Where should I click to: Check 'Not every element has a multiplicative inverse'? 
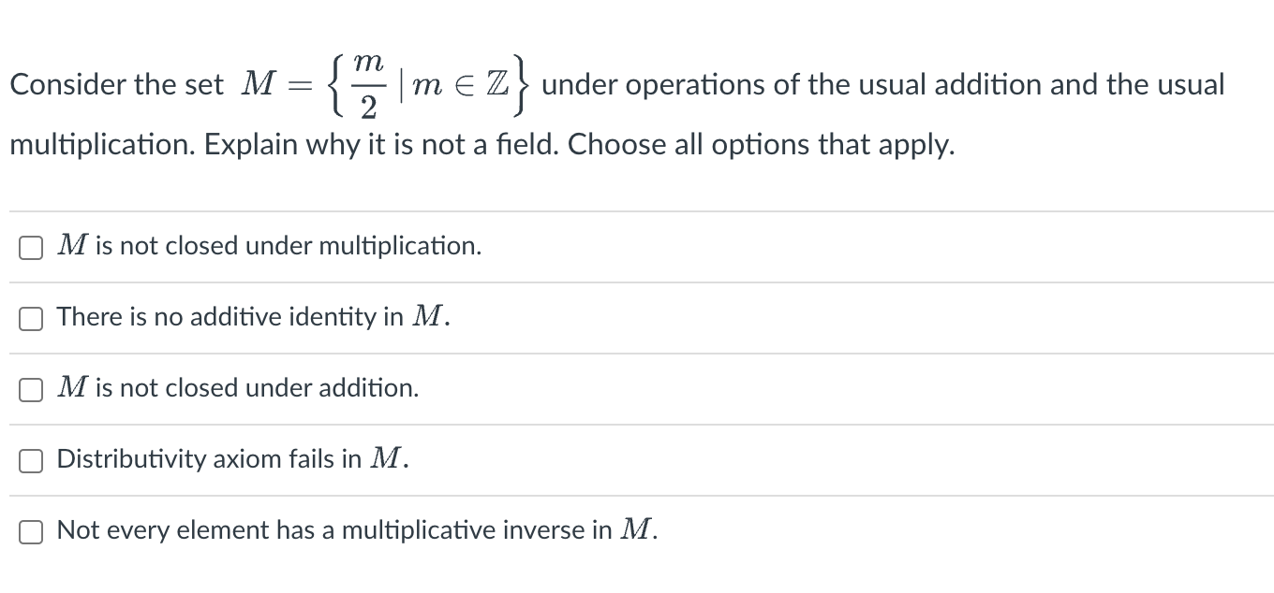click(x=31, y=530)
